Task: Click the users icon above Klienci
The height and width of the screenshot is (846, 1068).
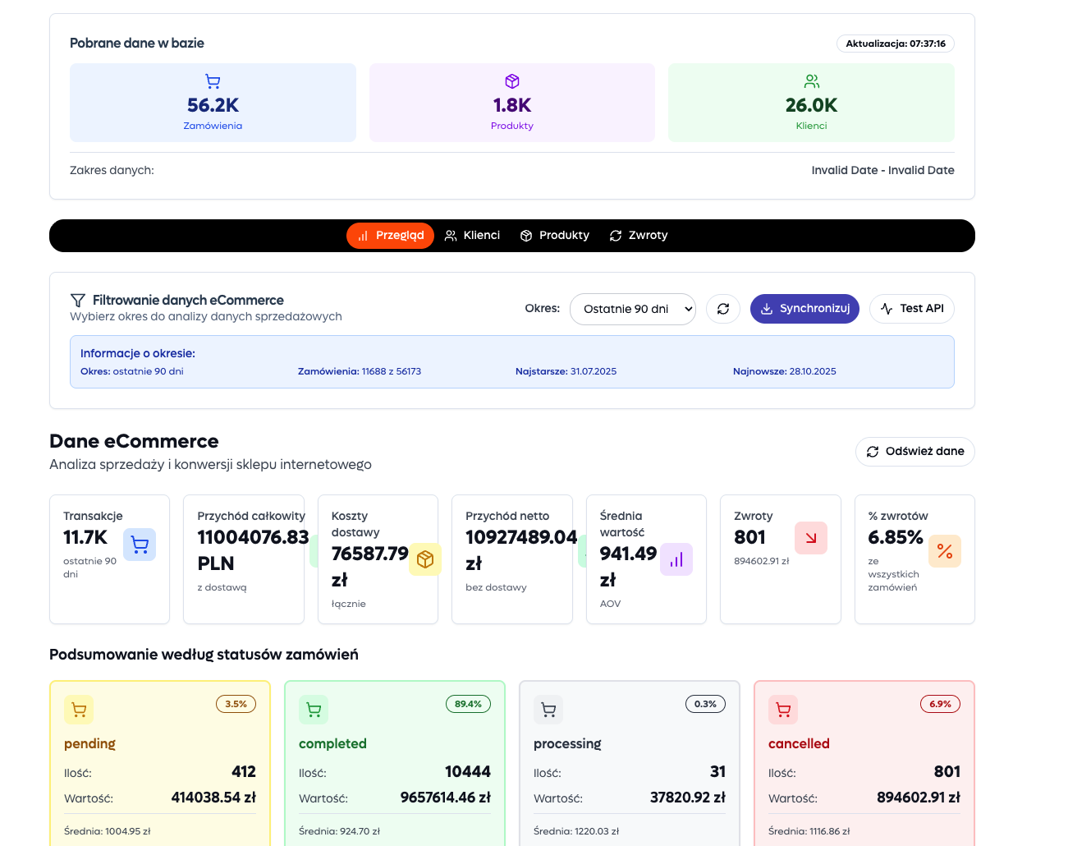Action: point(811,81)
